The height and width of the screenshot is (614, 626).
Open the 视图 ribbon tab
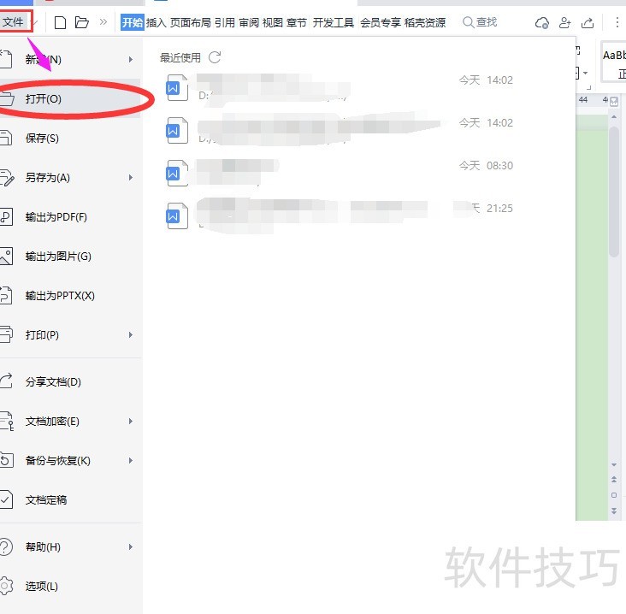273,22
